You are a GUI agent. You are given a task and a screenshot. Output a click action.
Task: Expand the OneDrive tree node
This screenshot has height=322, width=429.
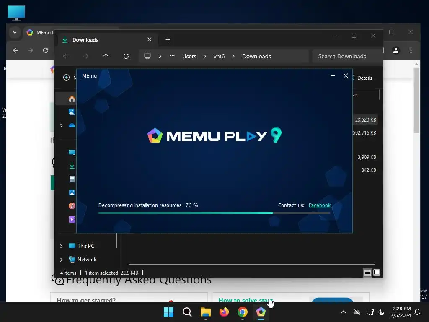(61, 125)
